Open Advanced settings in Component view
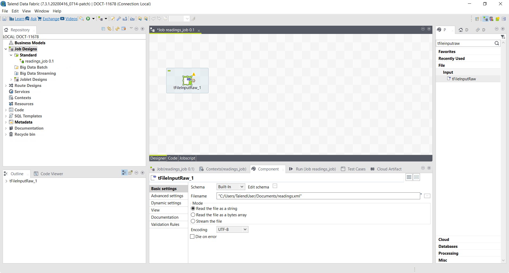509x273 pixels. point(167,196)
